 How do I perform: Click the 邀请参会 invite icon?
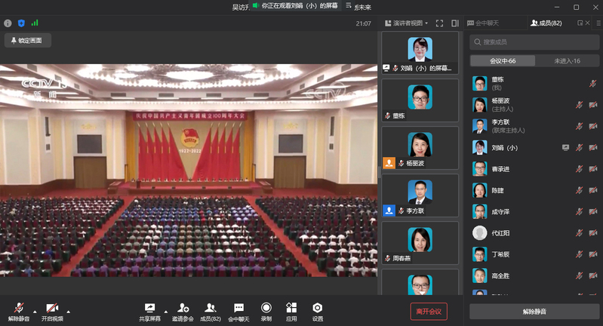pos(183,308)
